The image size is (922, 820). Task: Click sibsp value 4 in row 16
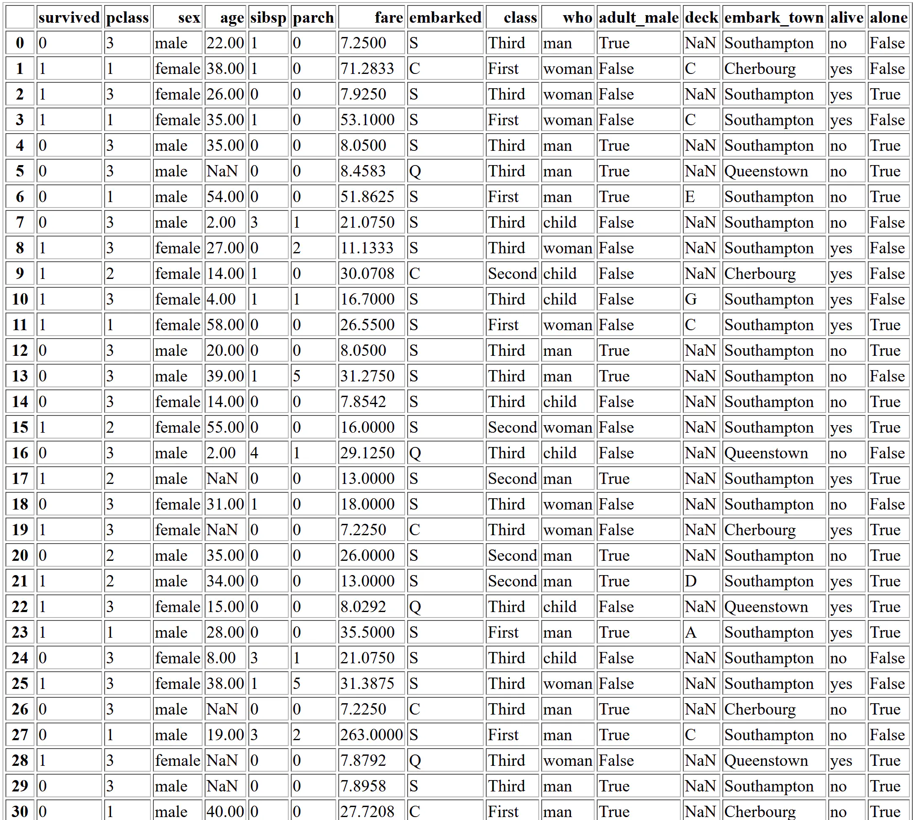(254, 453)
